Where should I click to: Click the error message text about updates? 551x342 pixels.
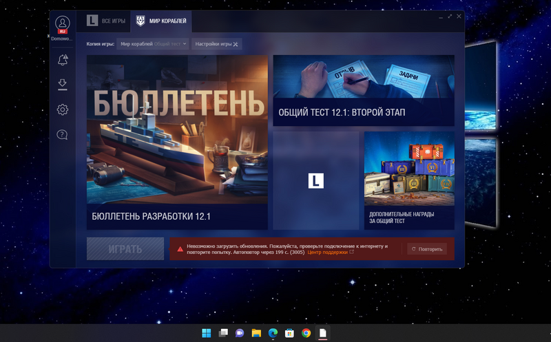point(287,249)
